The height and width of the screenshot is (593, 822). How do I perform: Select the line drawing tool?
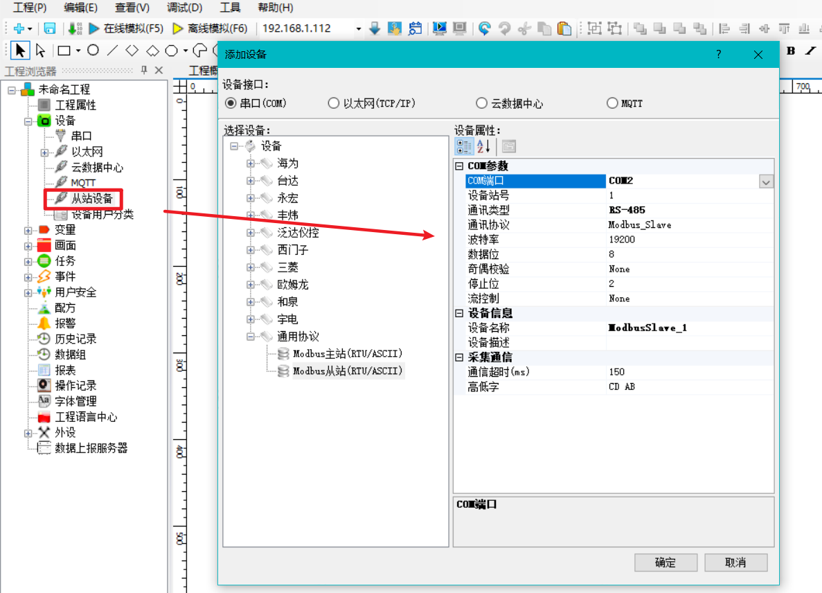click(112, 51)
